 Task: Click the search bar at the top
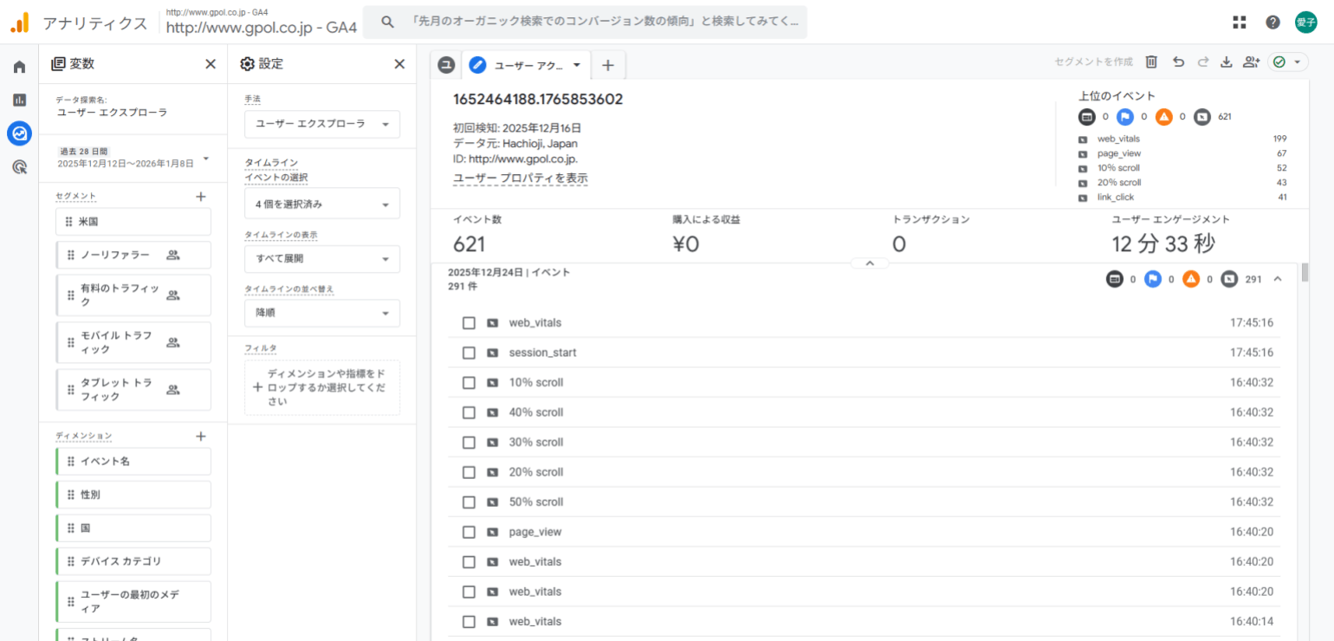tap(585, 23)
